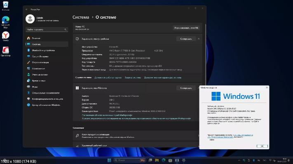This screenshot has height=164, width=293.
Task: Open Игры settings
Action: point(47,87)
